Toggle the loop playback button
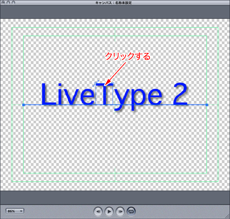The width and height of the screenshot is (230, 219). coord(131,212)
